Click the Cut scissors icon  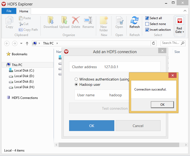(x=21, y=24)
